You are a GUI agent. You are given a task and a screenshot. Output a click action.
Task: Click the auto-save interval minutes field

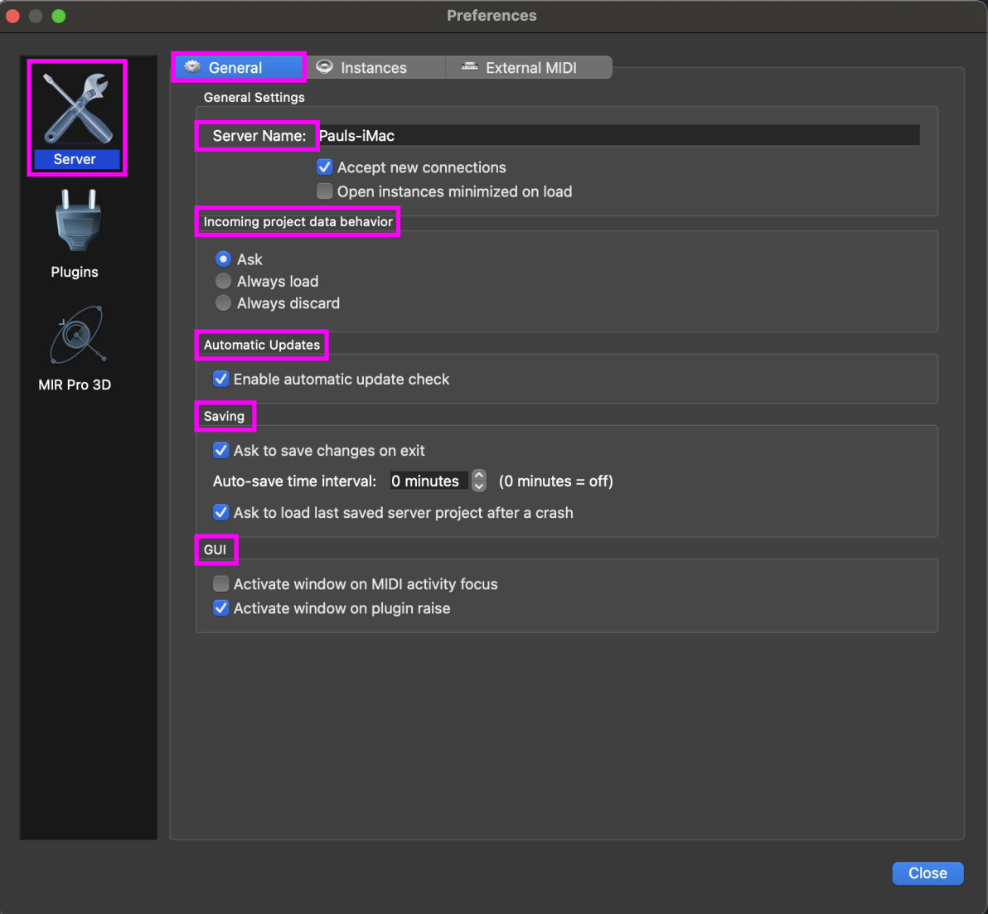click(428, 481)
